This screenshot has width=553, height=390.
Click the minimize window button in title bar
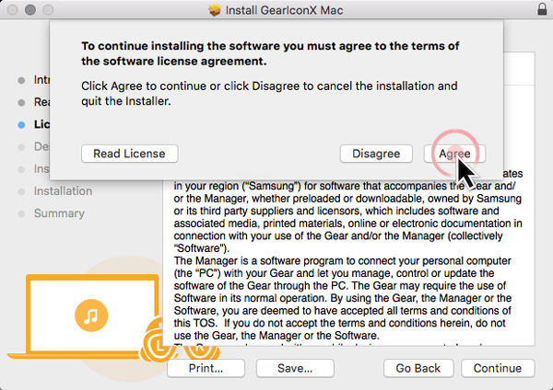(x=30, y=10)
